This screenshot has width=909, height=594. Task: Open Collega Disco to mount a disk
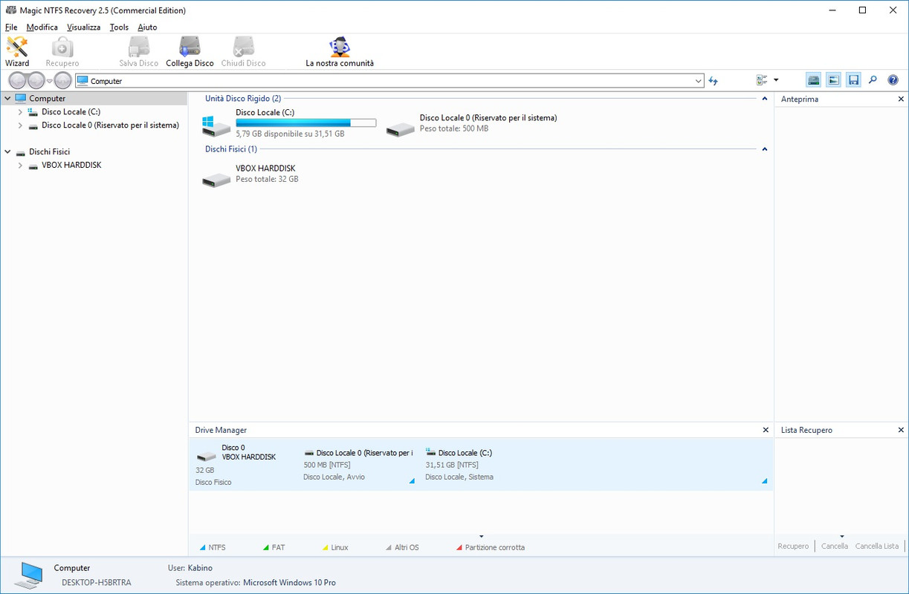190,51
